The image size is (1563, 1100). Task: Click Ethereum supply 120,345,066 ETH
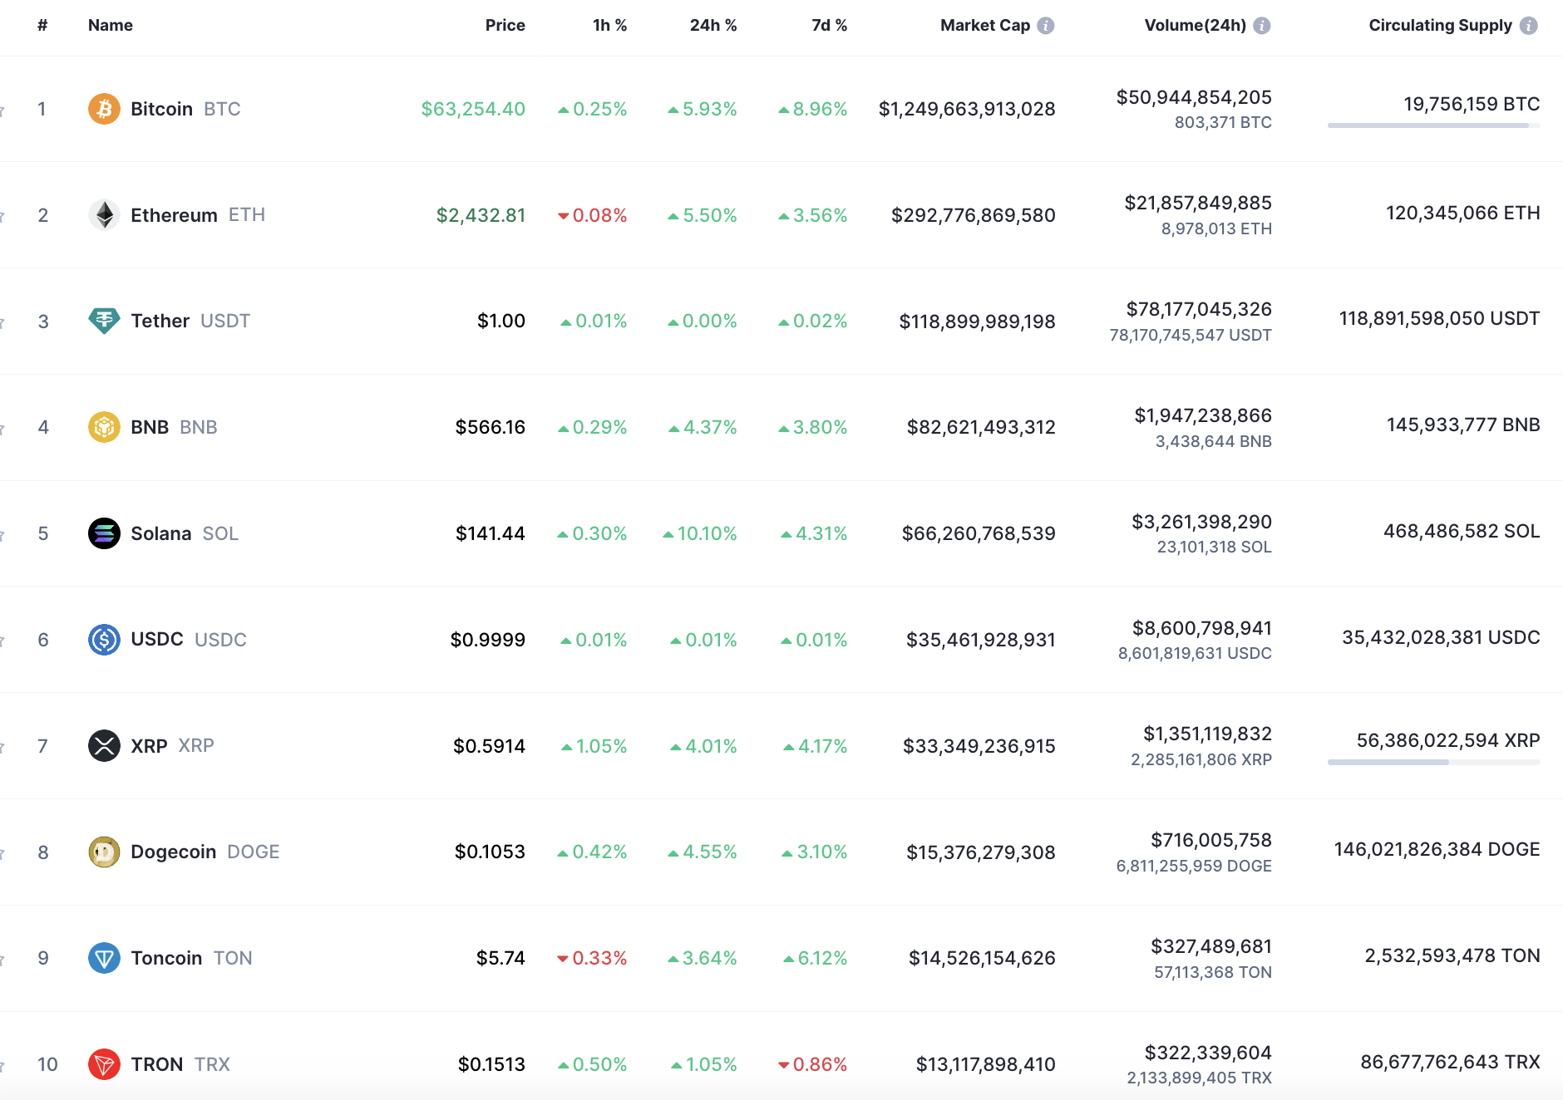(1463, 213)
